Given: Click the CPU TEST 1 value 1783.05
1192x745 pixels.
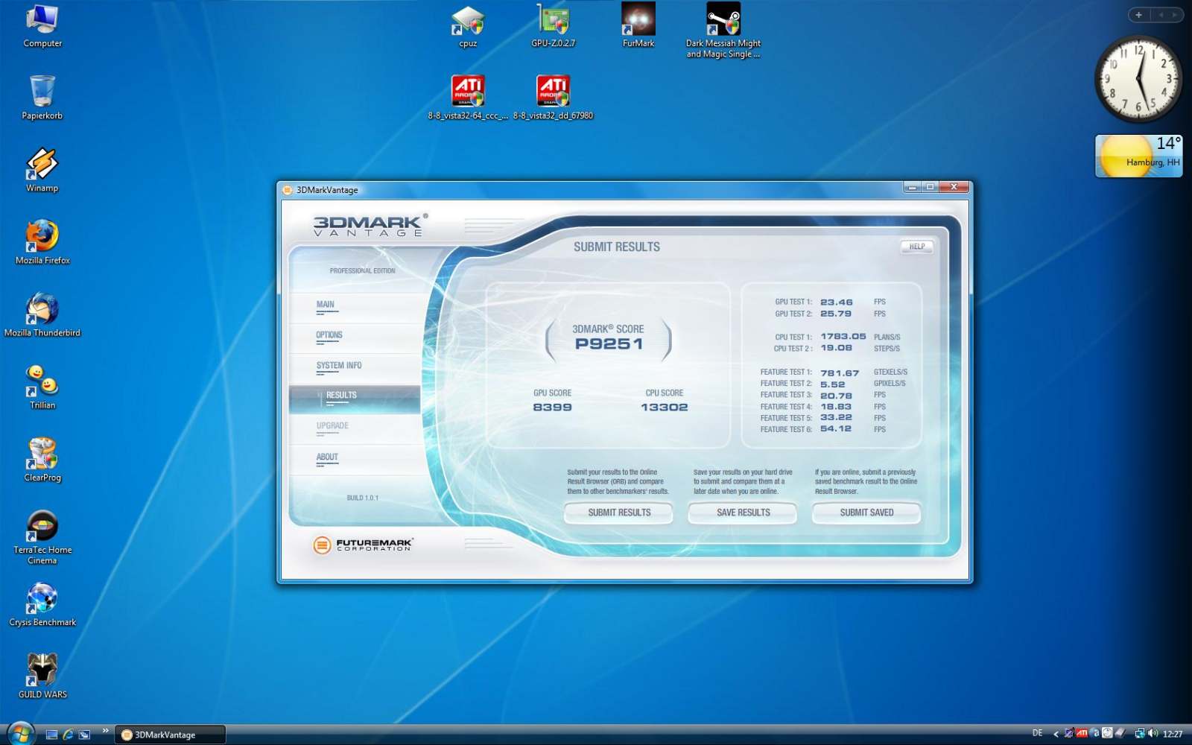Looking at the screenshot, I should (843, 337).
